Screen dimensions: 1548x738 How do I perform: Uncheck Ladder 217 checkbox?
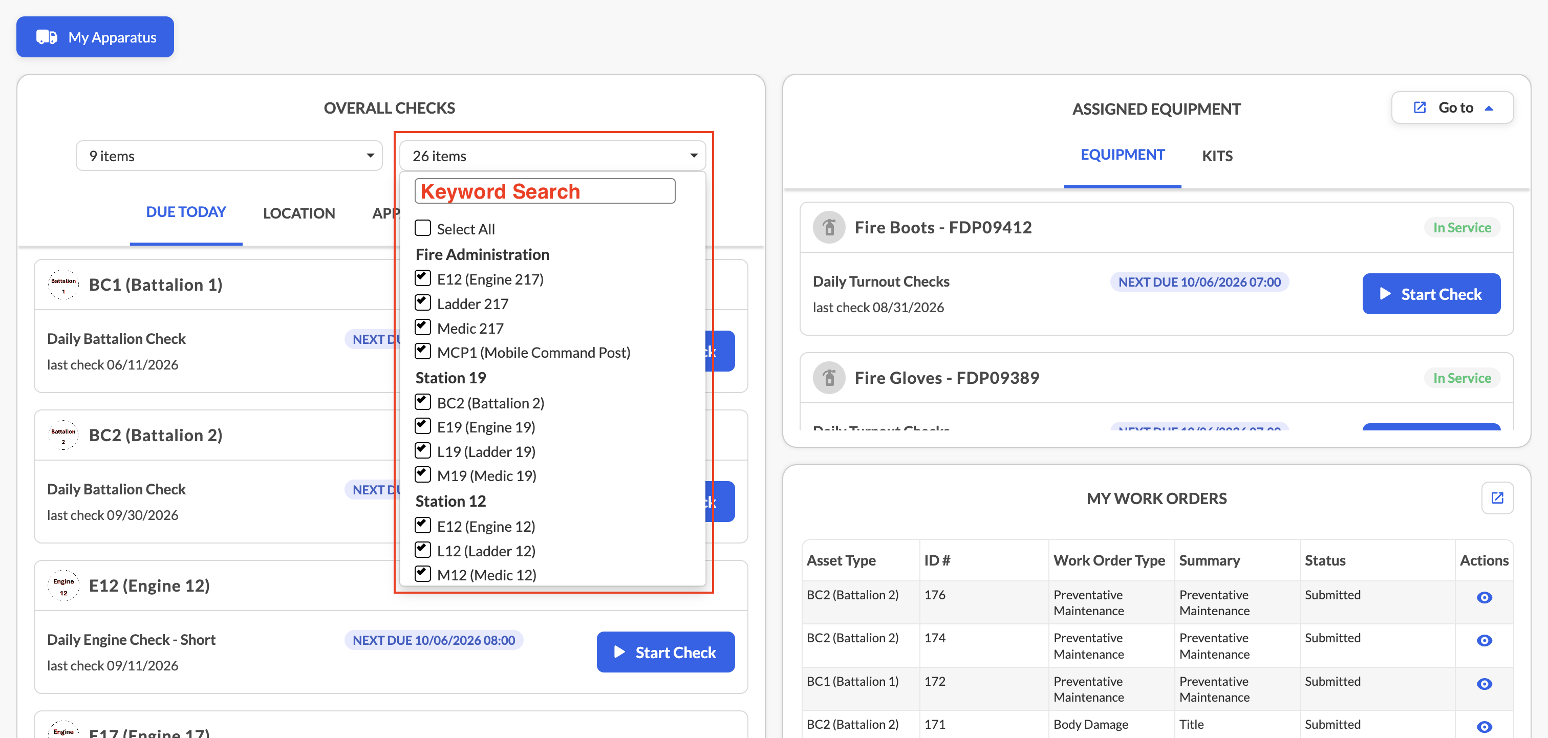click(423, 302)
